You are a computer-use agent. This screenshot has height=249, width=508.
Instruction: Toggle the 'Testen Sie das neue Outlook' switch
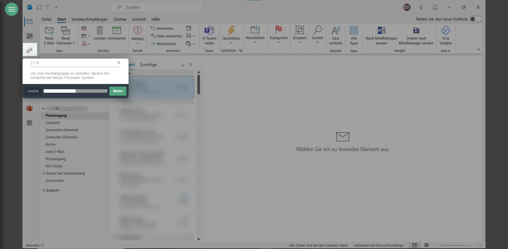(476, 19)
